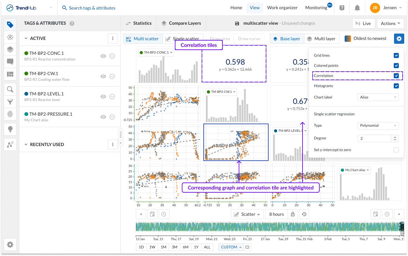Viewport: 408px width, 256px height.
Task: Open the Chart label Alias dropdown
Action: [x=378, y=97]
